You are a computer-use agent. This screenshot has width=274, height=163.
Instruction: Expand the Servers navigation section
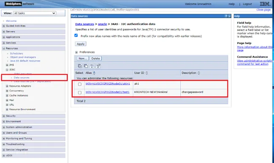(x=4, y=32)
